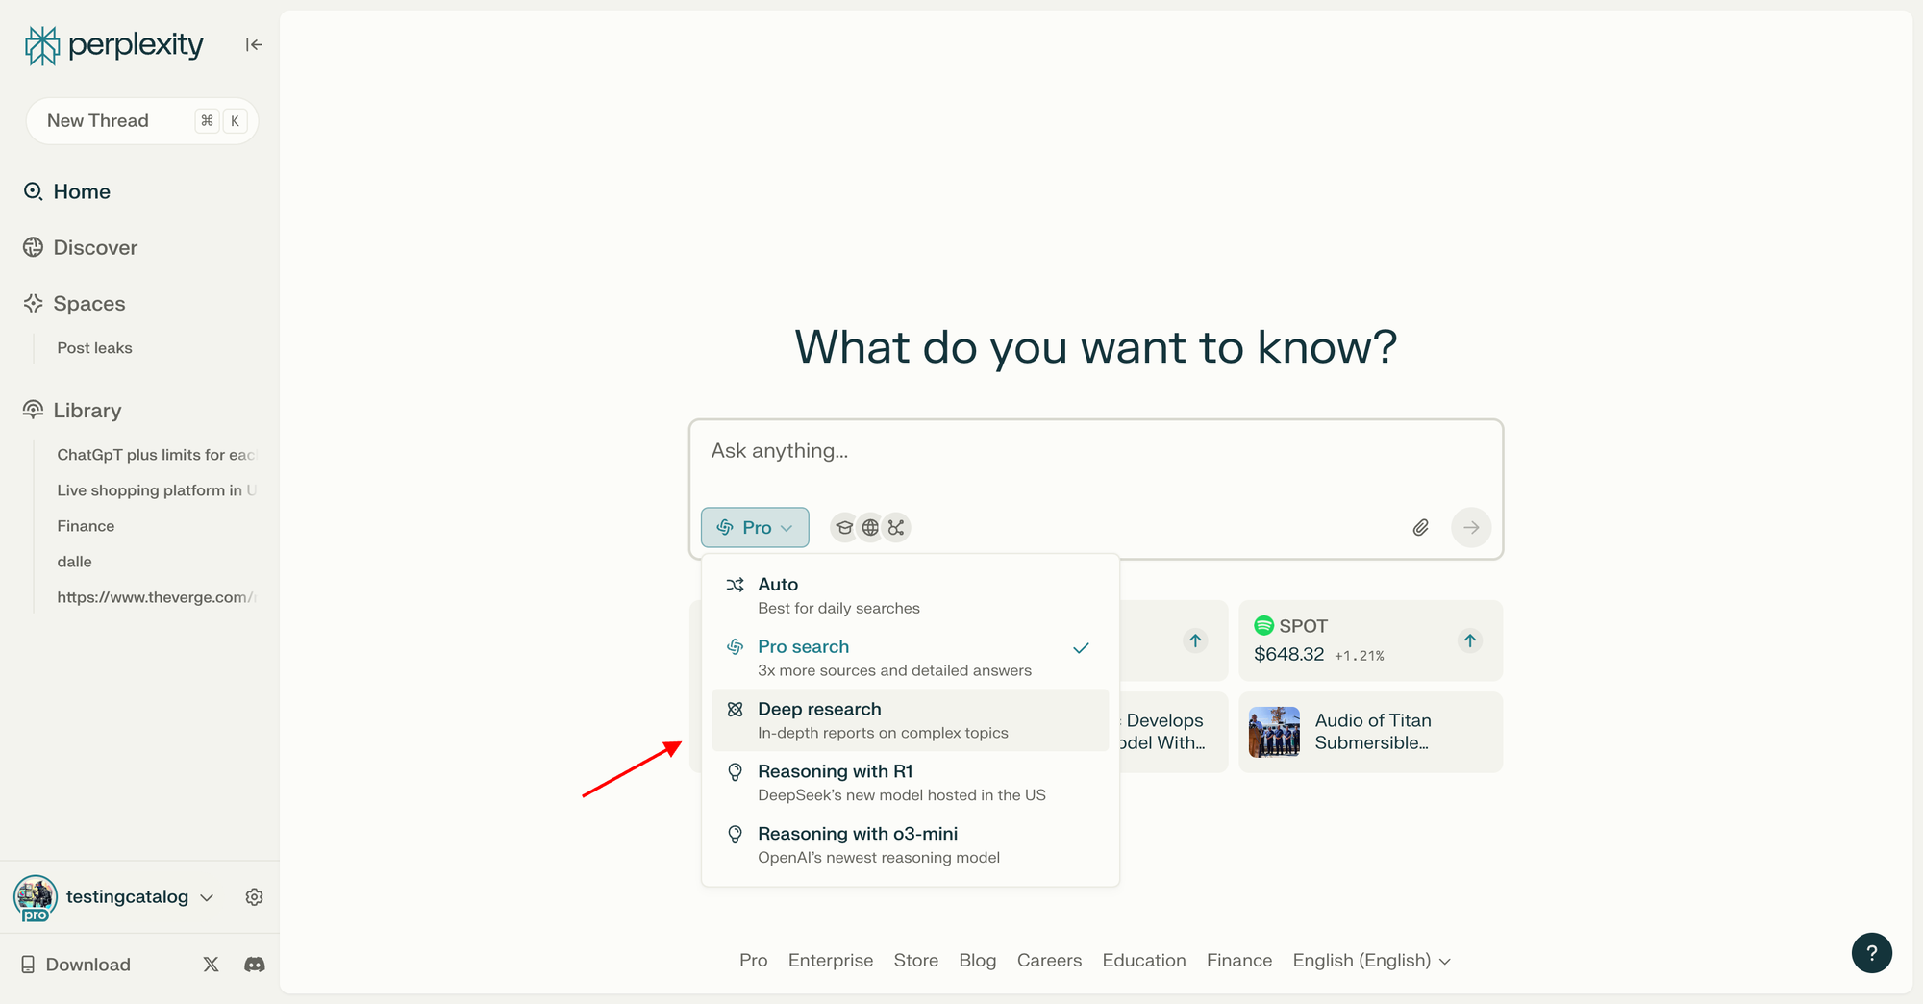Choose Reasoning with R1 mode
The width and height of the screenshot is (1923, 1004).
pyautogui.click(x=910, y=783)
